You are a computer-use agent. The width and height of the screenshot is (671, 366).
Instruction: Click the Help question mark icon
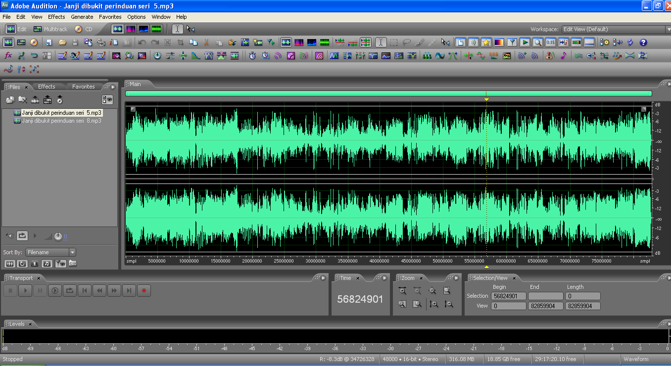pos(643,43)
